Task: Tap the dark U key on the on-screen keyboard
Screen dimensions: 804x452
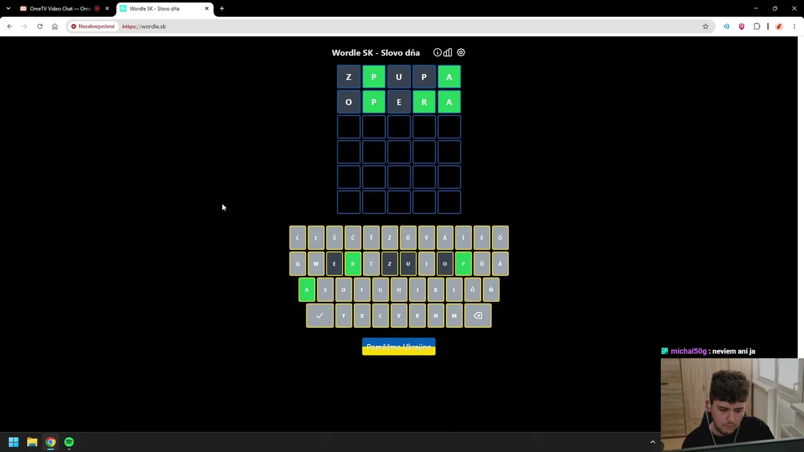Action: click(x=408, y=264)
